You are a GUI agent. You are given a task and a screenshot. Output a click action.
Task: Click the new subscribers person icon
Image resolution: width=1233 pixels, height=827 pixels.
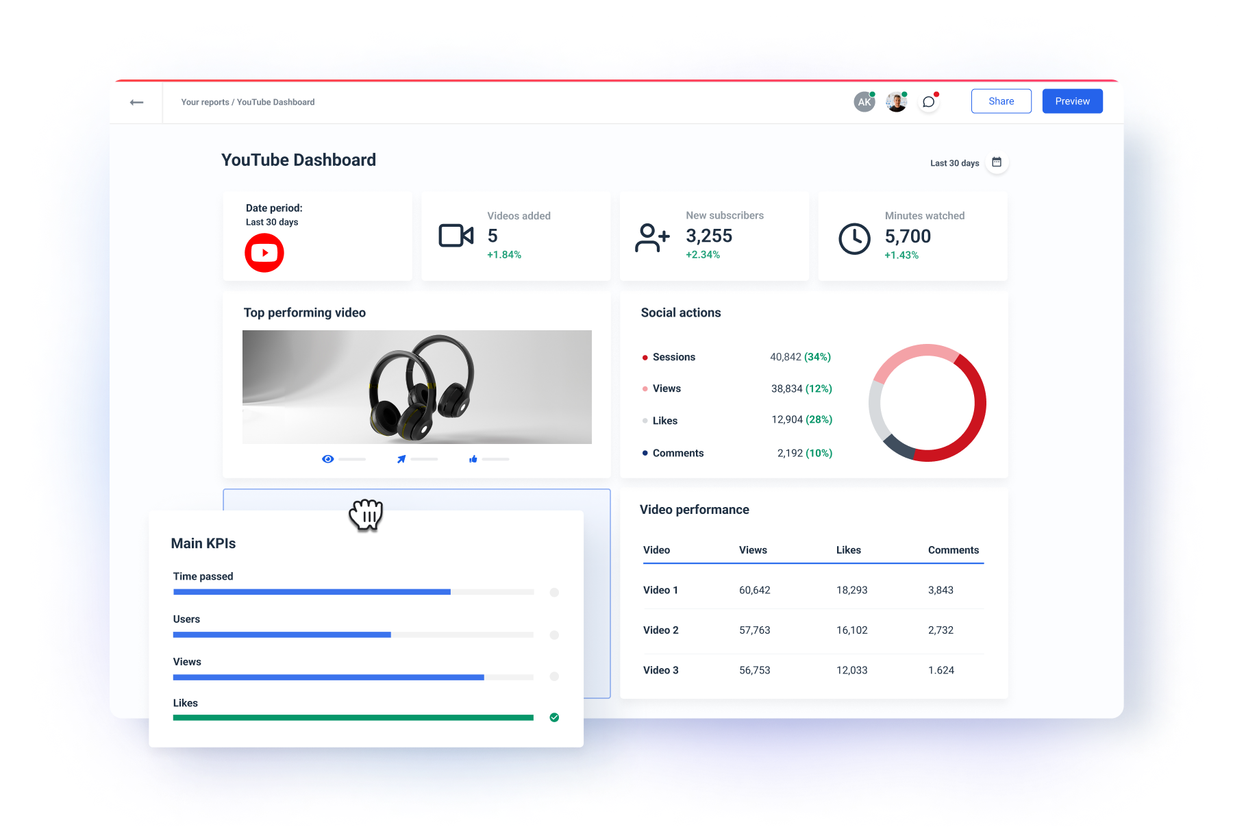pos(651,236)
